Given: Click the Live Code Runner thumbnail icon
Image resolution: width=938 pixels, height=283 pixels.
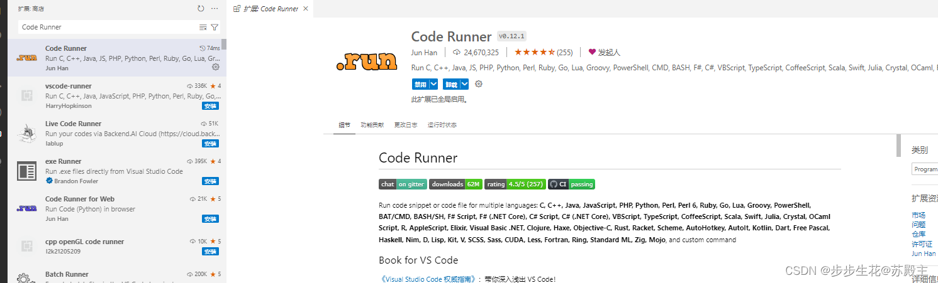Looking at the screenshot, I should [x=26, y=134].
